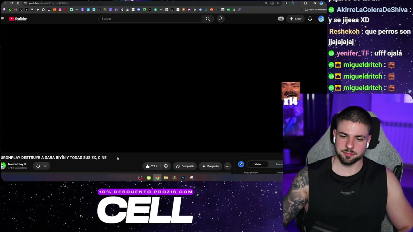Viewport: 413px width, 232px height.
Task: Open YouTube notifications bell in the header
Action: [x=310, y=19]
